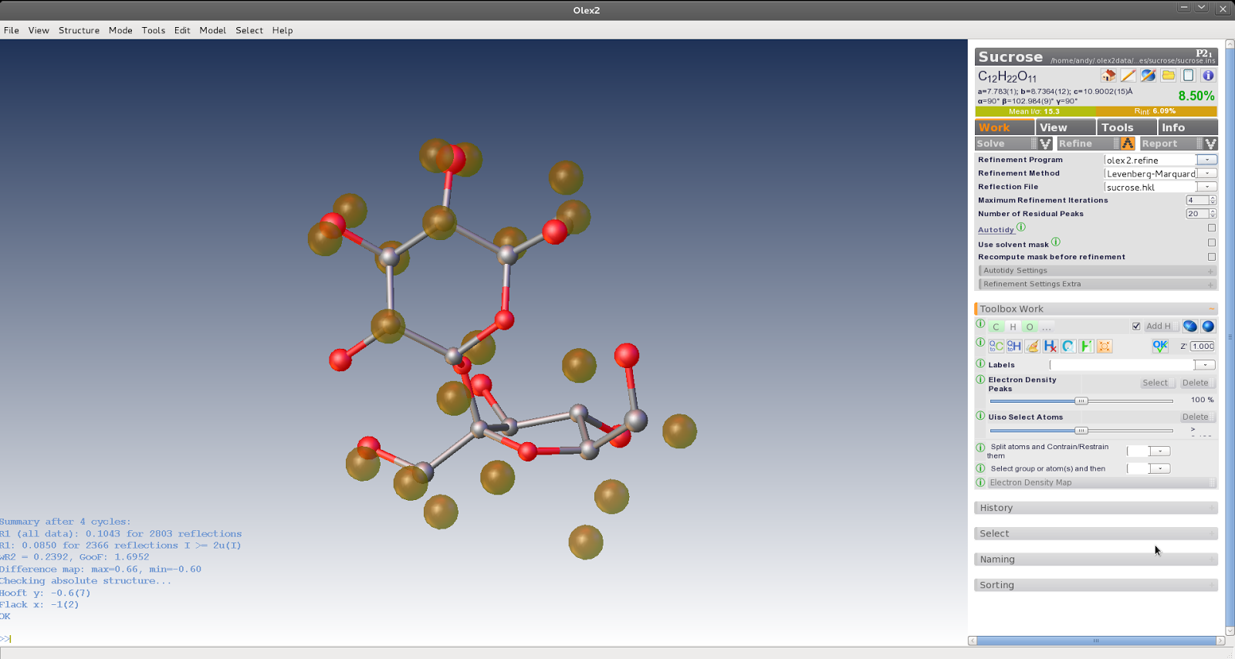Open the yellow folder icon
The image size is (1235, 659).
[x=1169, y=76]
